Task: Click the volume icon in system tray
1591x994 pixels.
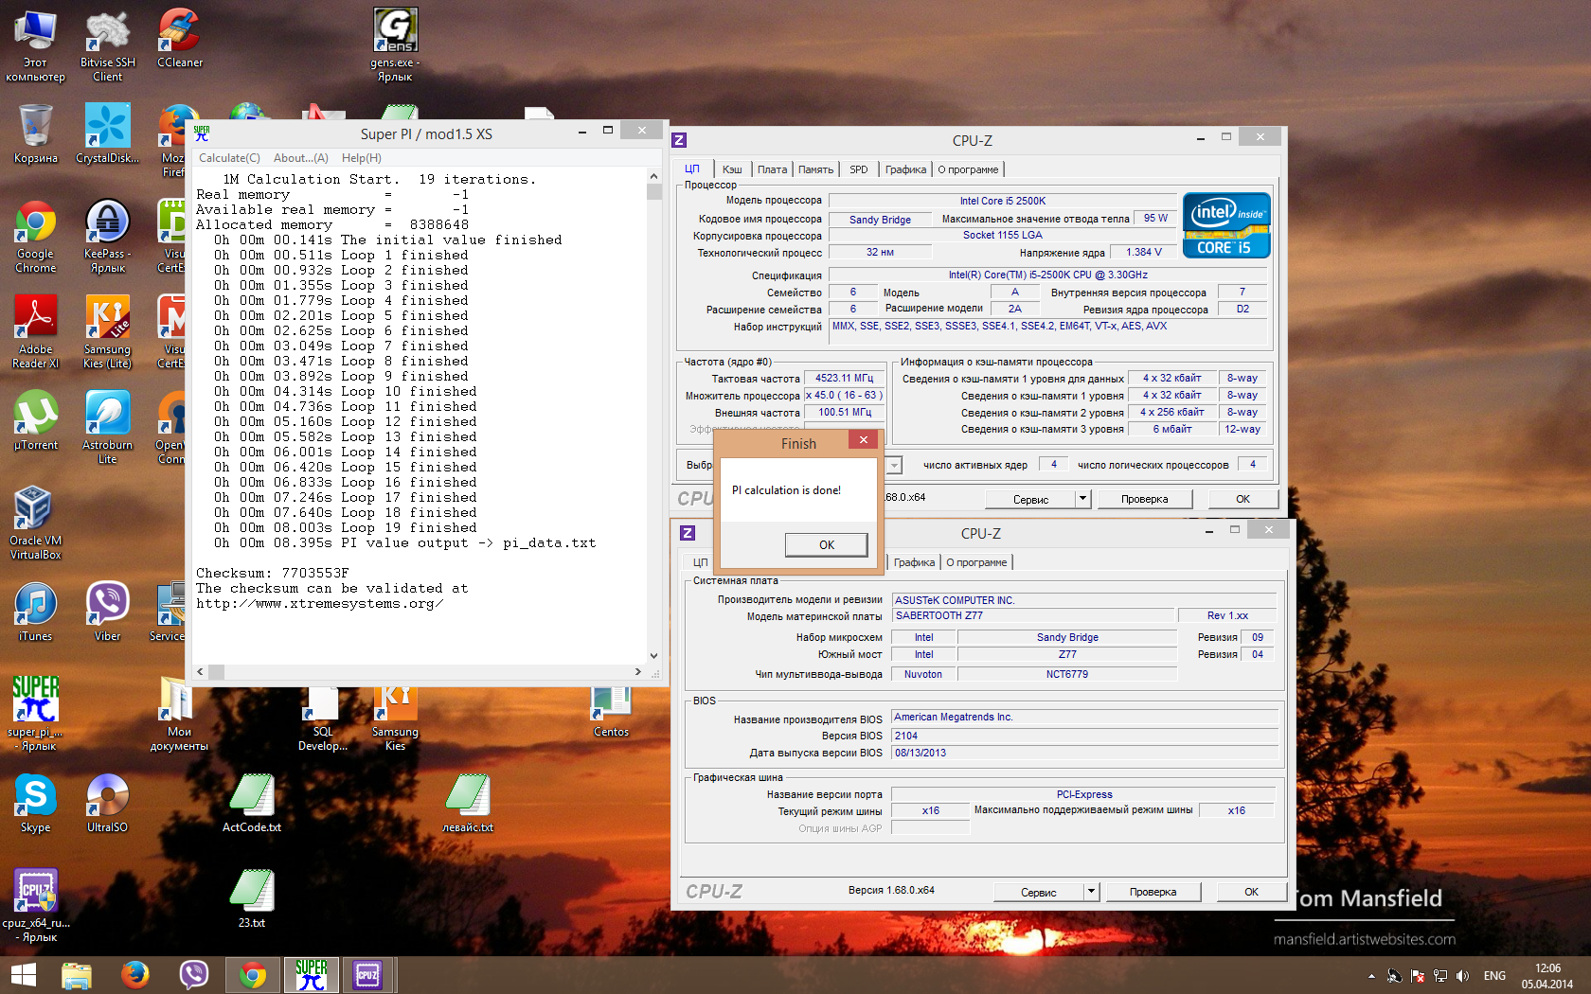Action: tap(1462, 975)
